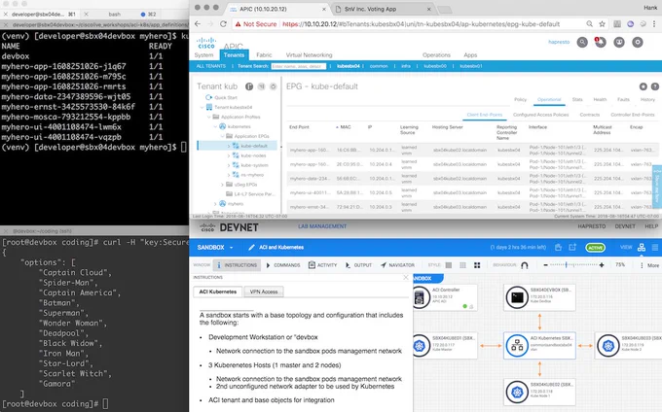Switch to the Operational tab

(x=549, y=99)
